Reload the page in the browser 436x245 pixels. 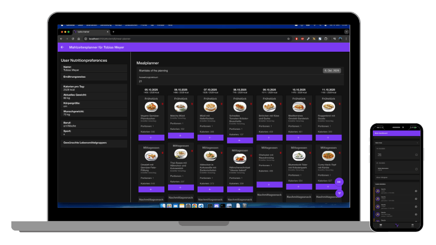click(x=73, y=39)
